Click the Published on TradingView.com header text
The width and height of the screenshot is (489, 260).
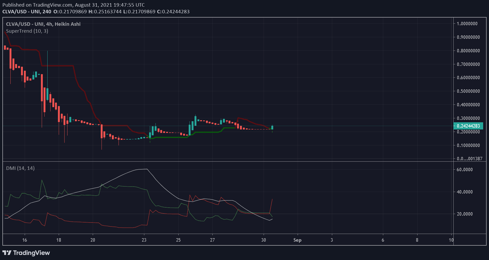coord(74,5)
